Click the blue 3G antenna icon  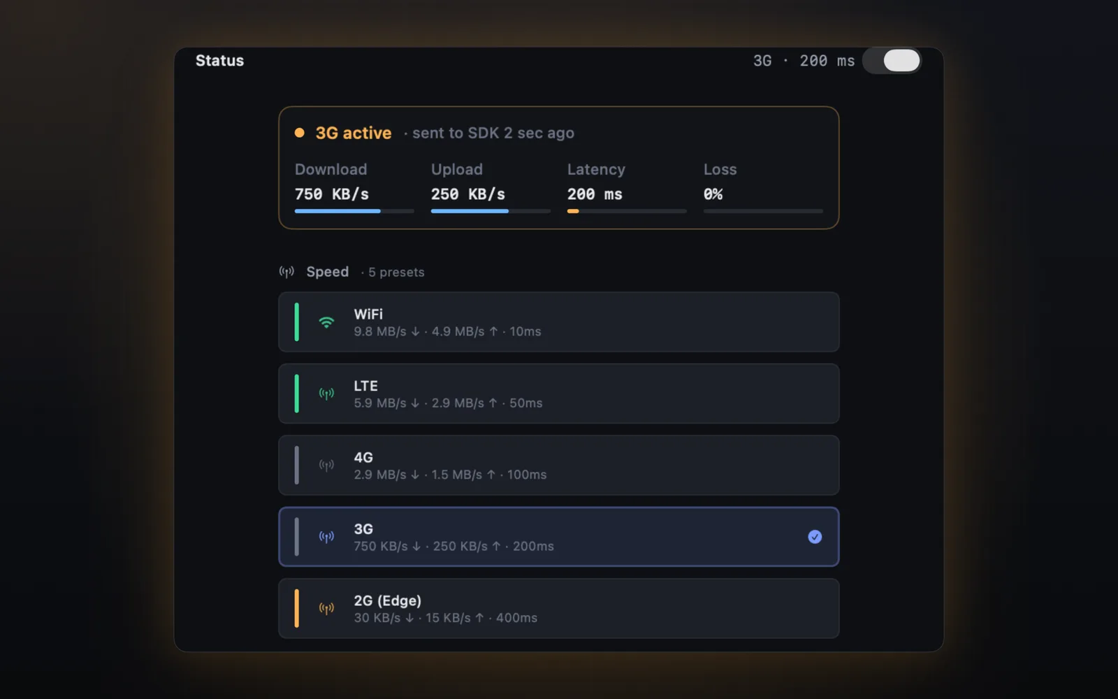coord(326,537)
